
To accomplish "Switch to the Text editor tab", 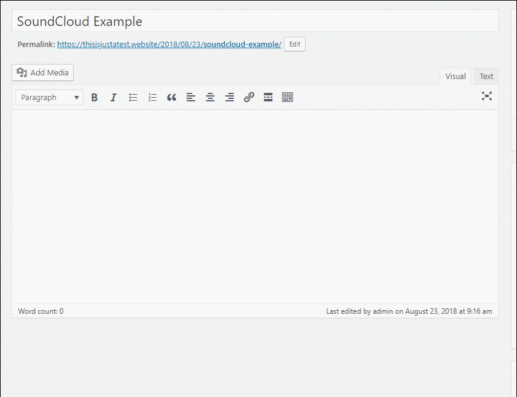I will coord(486,77).
